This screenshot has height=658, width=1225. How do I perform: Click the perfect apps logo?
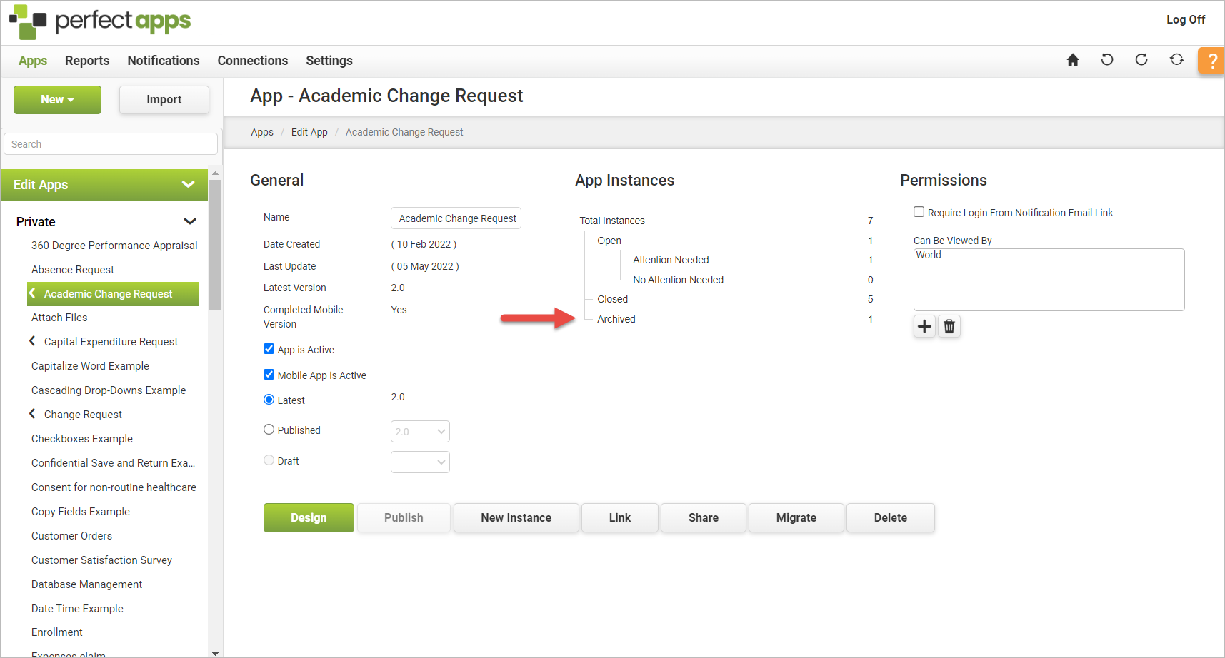pos(101,22)
